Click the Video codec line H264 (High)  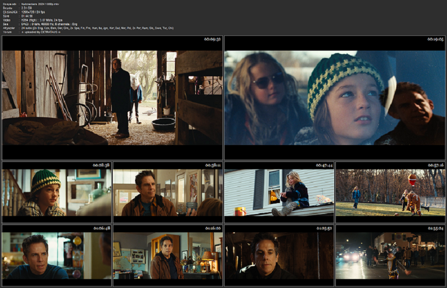coord(42,20)
